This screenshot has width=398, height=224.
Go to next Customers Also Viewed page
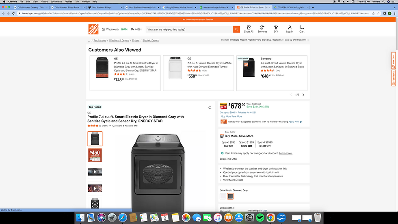coord(303,95)
